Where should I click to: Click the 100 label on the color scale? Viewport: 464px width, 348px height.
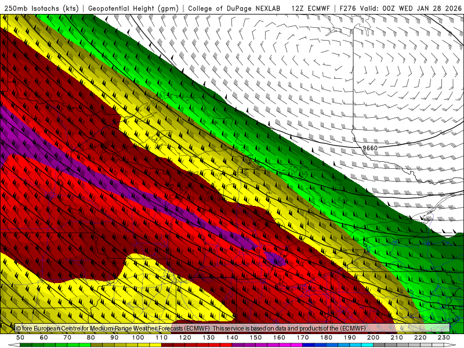pyautogui.click(x=138, y=338)
